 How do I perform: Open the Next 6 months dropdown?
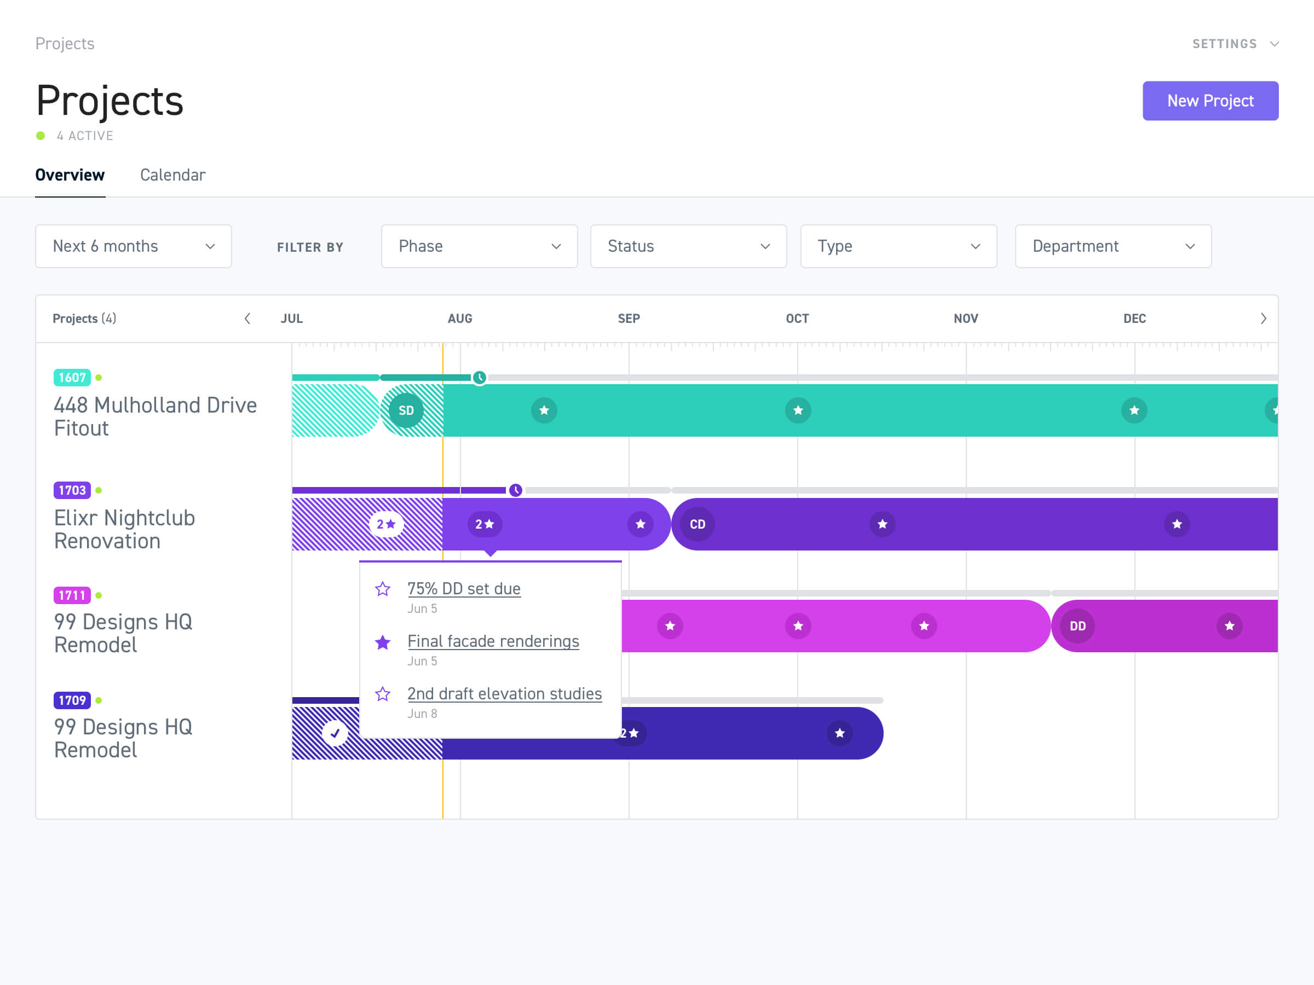pos(134,246)
